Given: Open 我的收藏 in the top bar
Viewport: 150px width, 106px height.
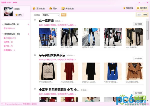Looking at the screenshot, I should coord(128,8).
